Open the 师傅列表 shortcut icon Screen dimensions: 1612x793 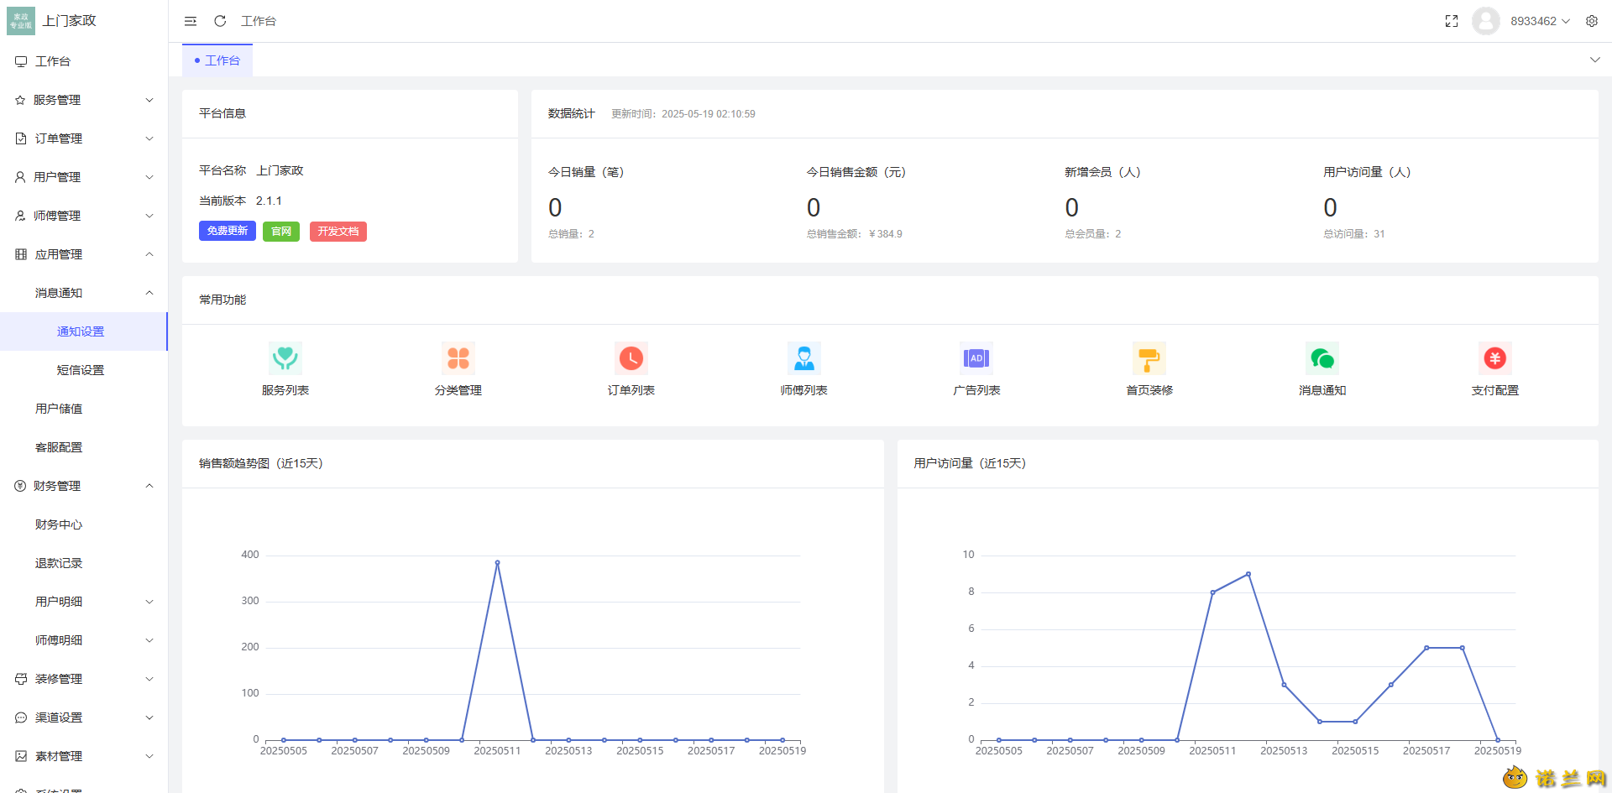coord(804,358)
